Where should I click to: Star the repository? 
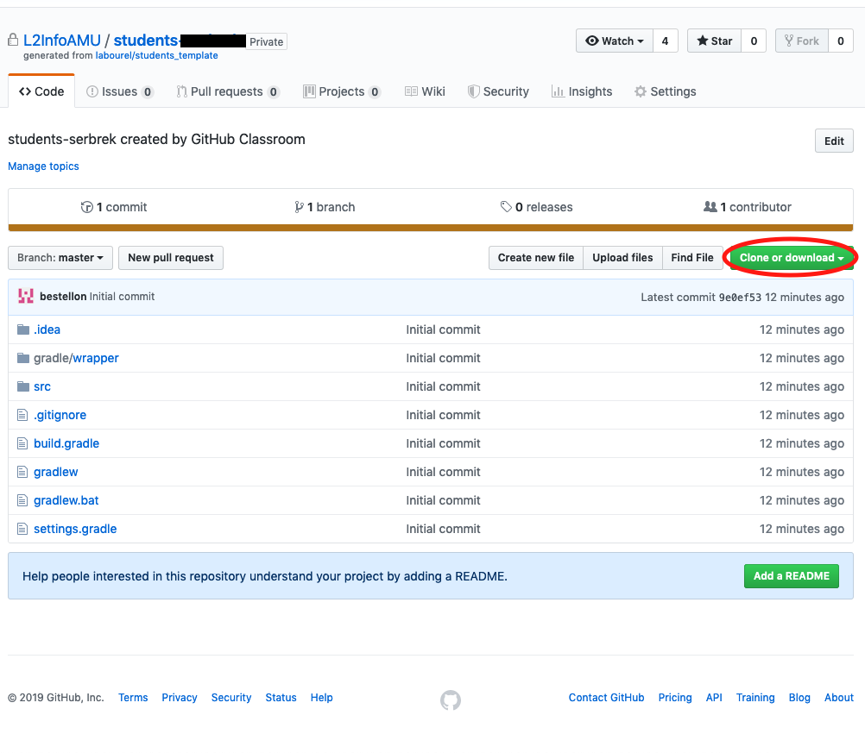click(715, 41)
